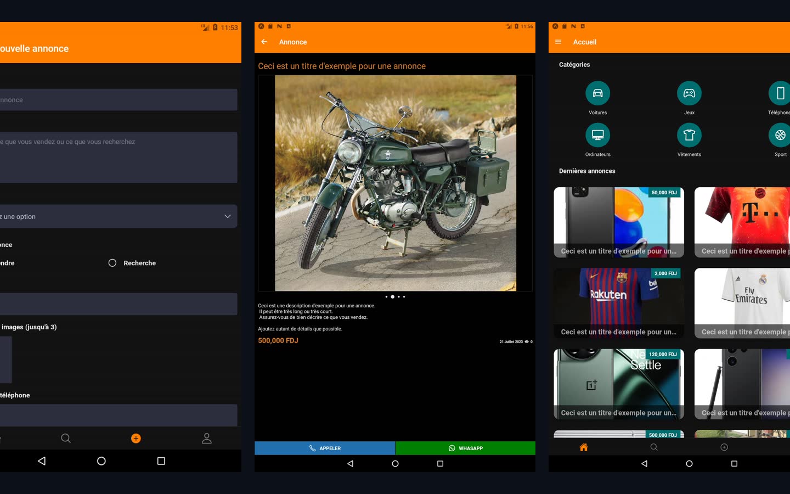Open the phone ad priced 50,000 FDJ

pyautogui.click(x=619, y=222)
